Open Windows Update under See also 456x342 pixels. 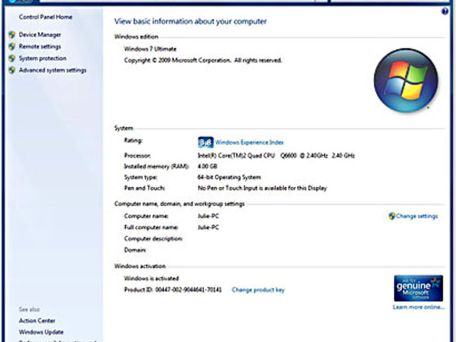click(41, 332)
